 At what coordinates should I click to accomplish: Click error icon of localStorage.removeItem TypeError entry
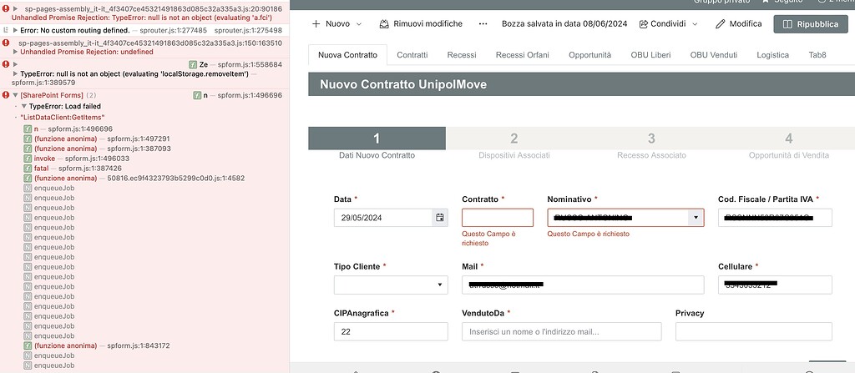(6, 64)
